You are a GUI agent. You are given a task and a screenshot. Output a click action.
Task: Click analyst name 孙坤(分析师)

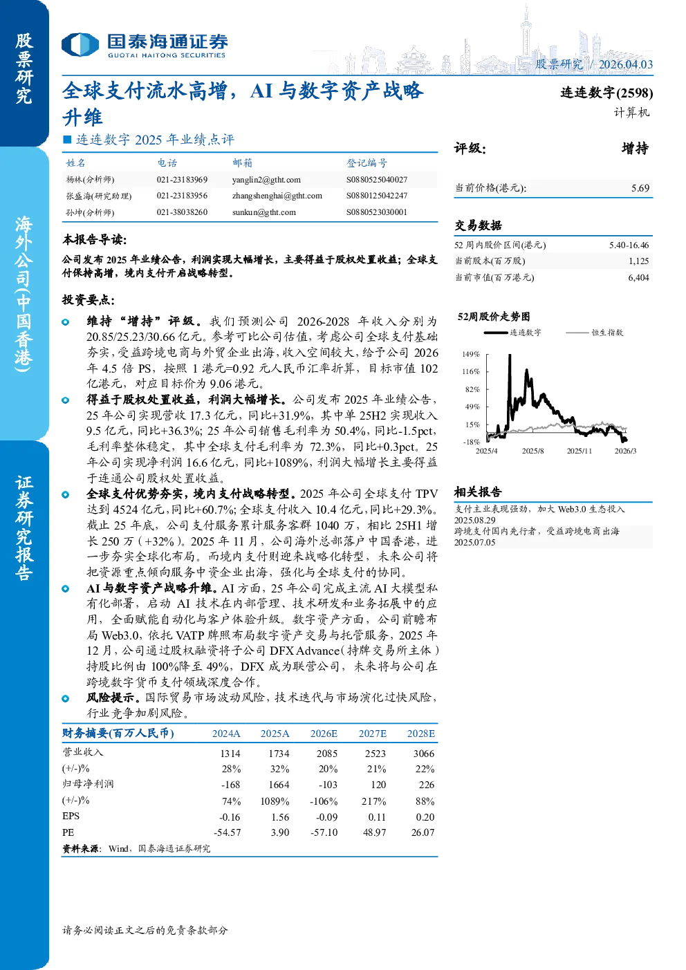tap(90, 212)
